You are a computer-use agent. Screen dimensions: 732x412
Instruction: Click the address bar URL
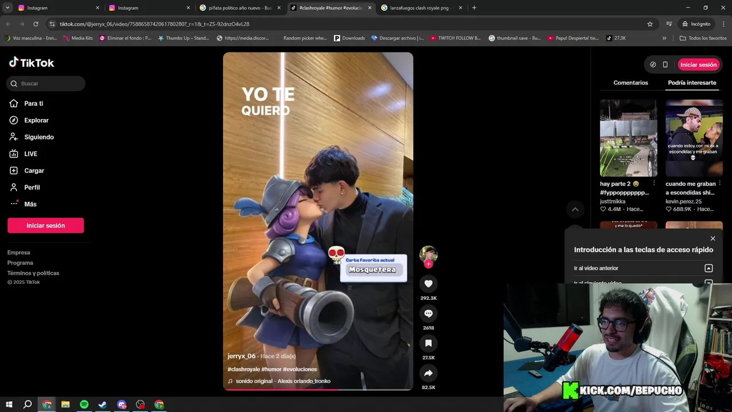(x=154, y=24)
